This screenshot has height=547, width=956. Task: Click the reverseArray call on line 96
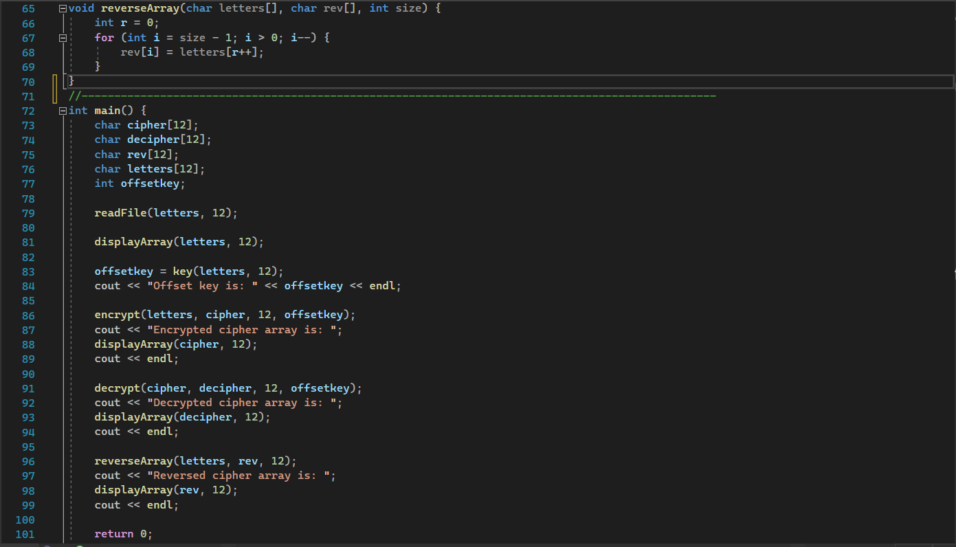(x=133, y=460)
